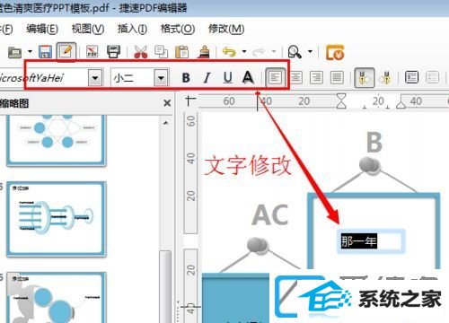Open the Undo history dropdown arrow
Viewport: 449px width, 323px height.
tap(244, 52)
